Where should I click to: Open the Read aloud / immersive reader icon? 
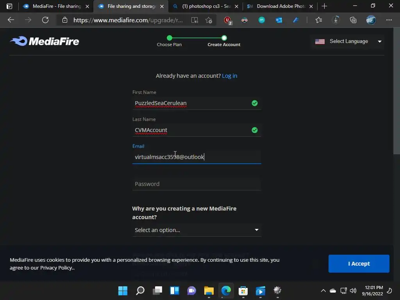coord(195,20)
